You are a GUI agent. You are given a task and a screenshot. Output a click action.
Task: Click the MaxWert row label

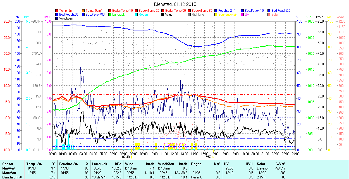9,173
